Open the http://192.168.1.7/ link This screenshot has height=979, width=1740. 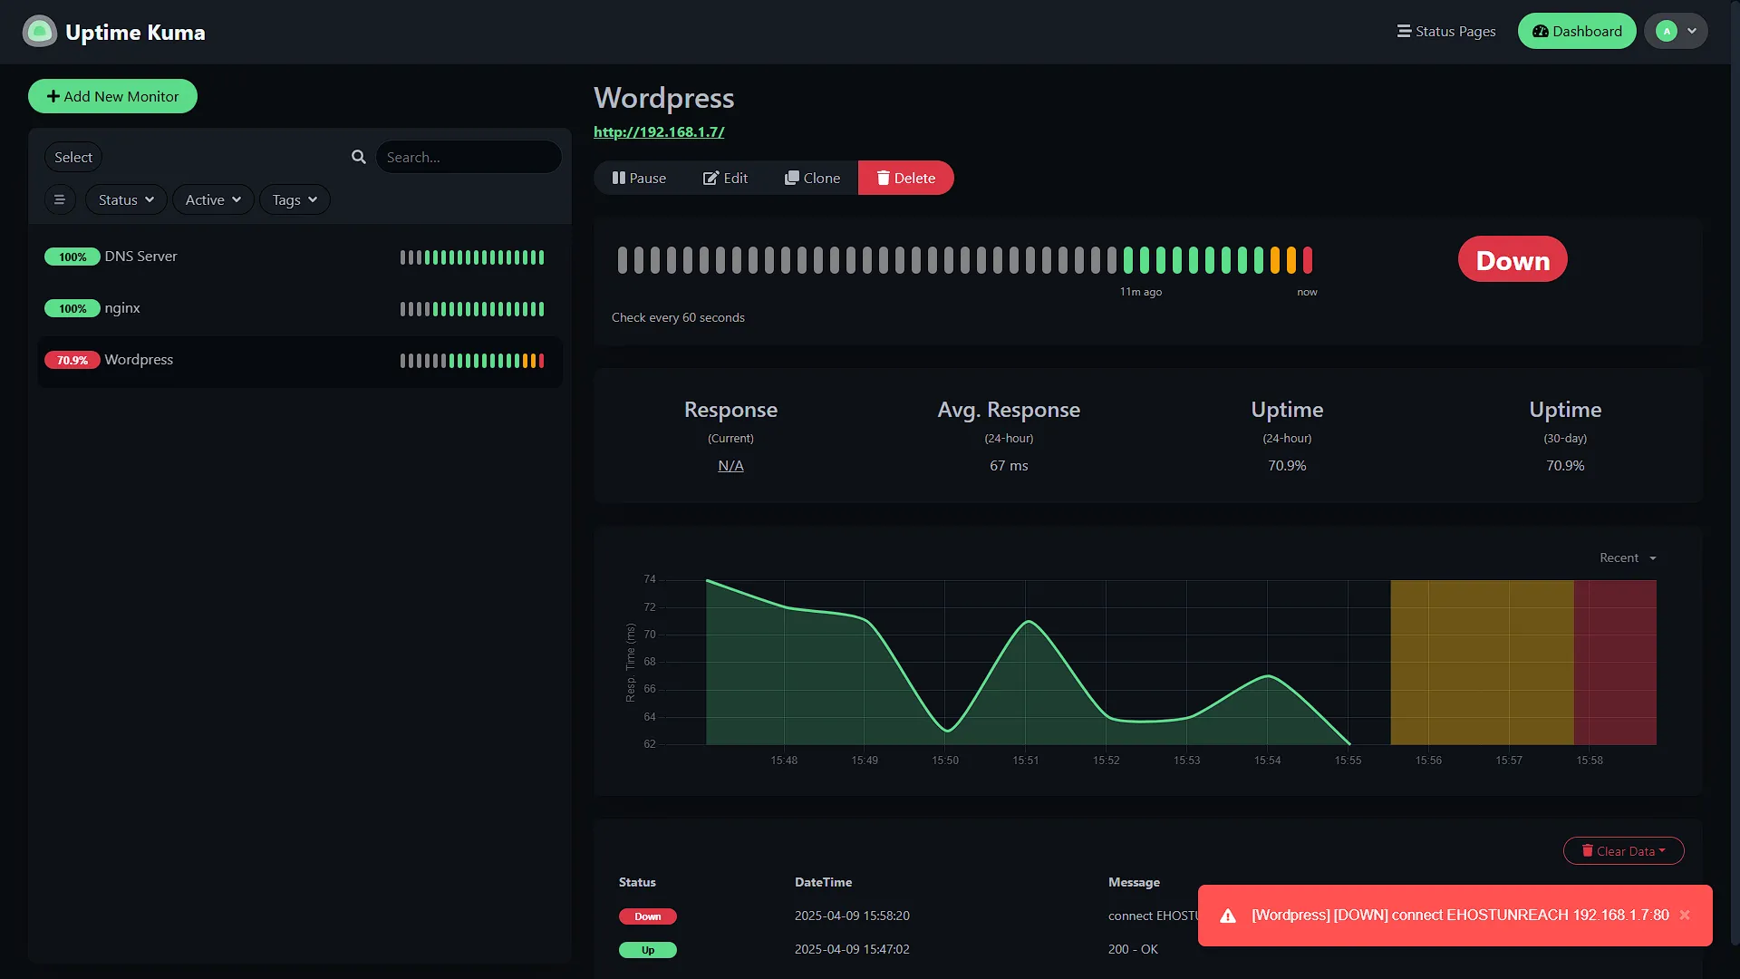coord(659,131)
